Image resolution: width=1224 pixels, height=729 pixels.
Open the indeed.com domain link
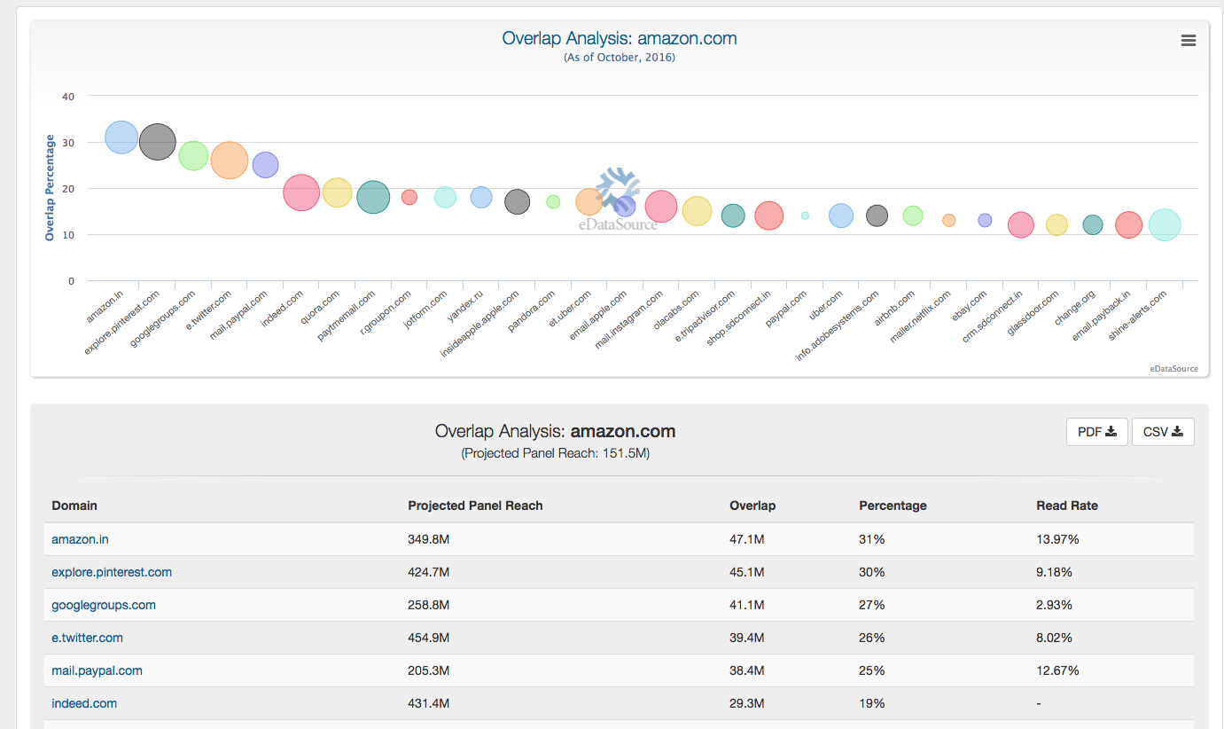click(x=84, y=703)
